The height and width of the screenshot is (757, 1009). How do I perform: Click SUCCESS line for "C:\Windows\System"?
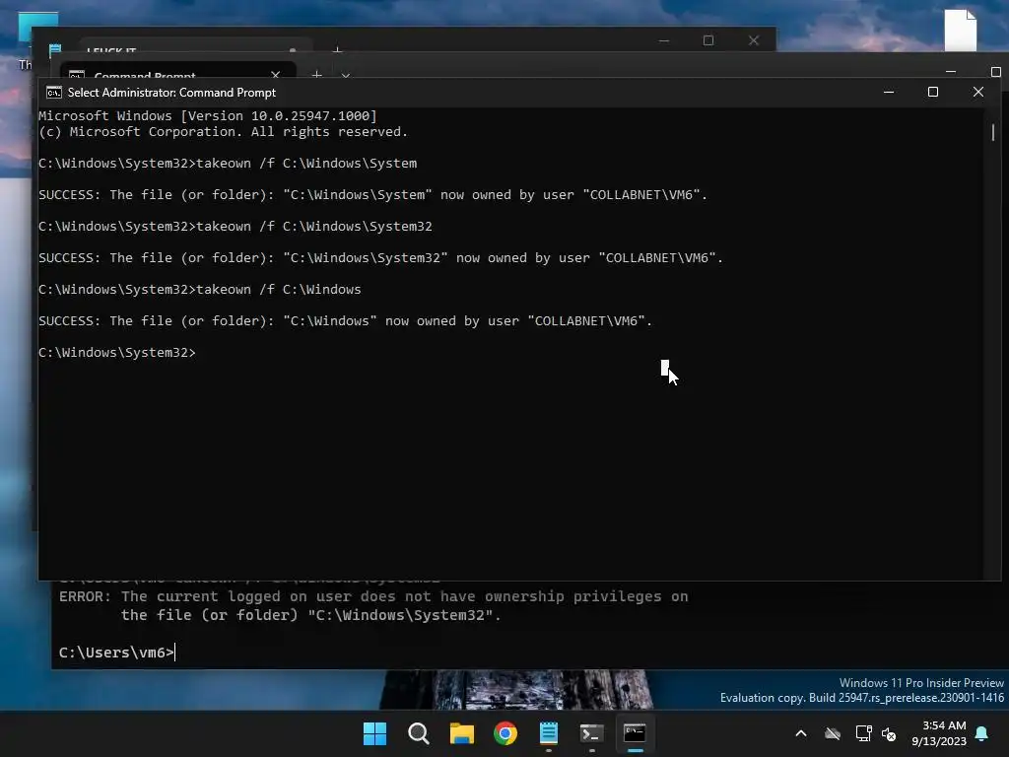372,194
